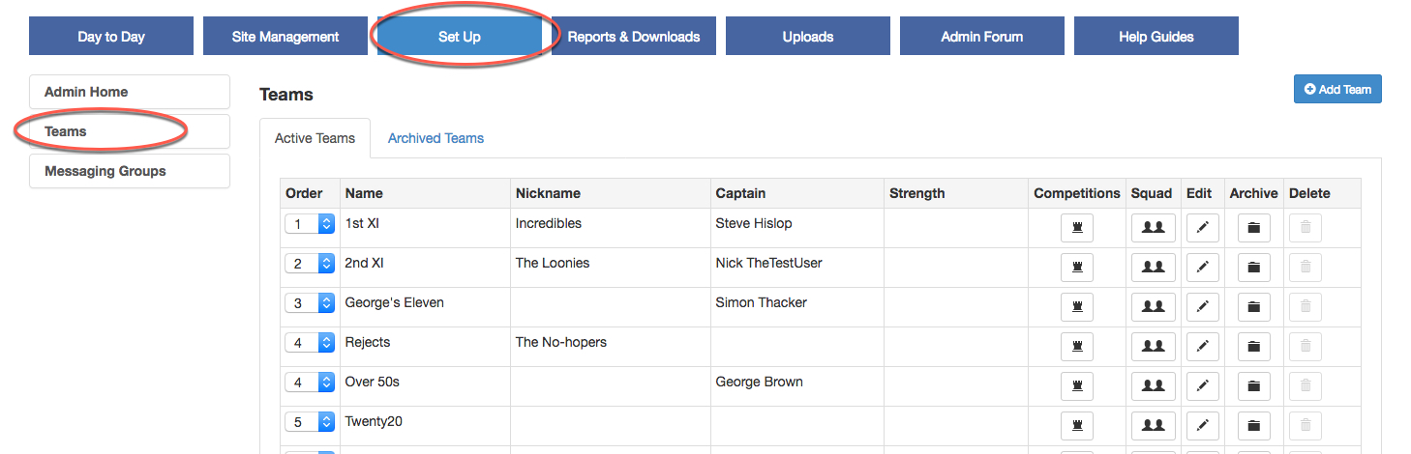Go to Messaging Groups in sidebar
The height and width of the screenshot is (454, 1411).
tap(130, 171)
